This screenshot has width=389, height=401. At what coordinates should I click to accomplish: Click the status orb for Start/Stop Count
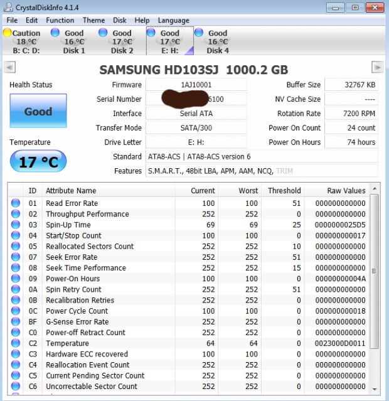click(16, 235)
